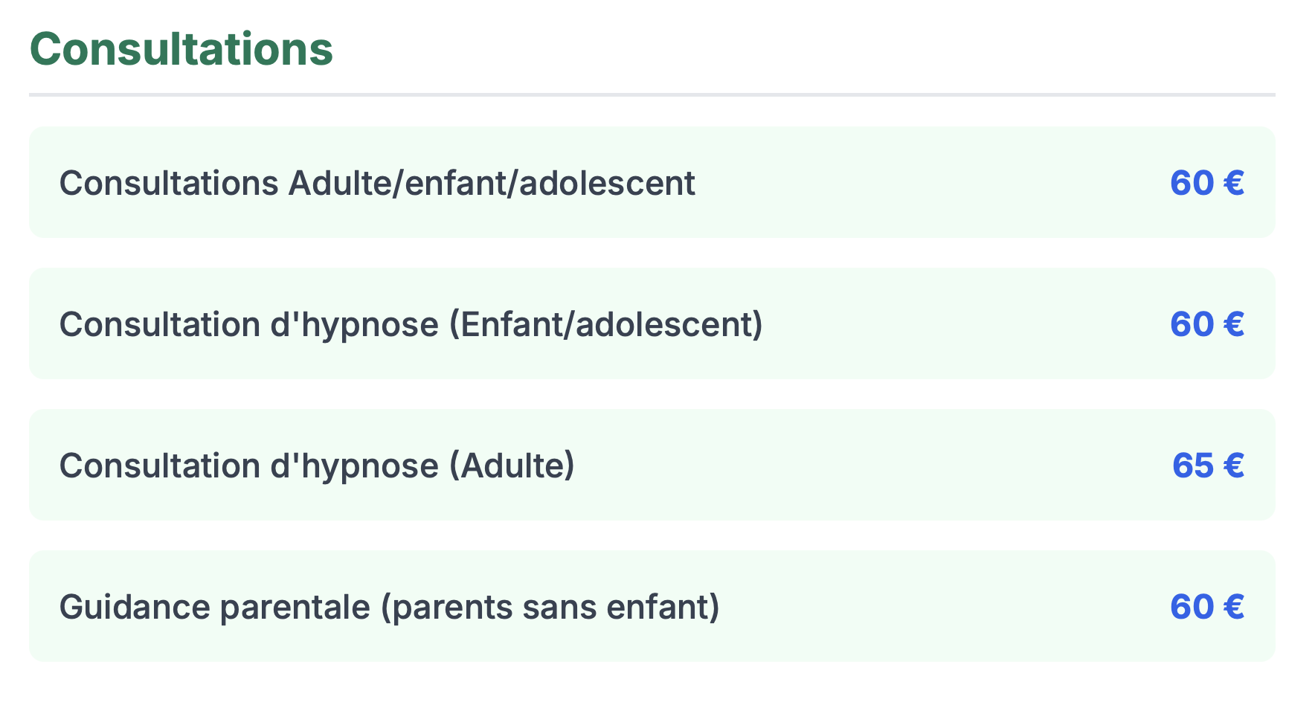
Task: Select Guidance parentale (parents sans enfant) label
Action: point(389,607)
